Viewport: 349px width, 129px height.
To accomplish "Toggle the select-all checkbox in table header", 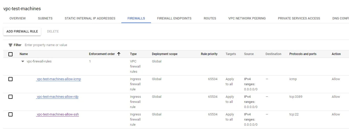I will (10, 54).
